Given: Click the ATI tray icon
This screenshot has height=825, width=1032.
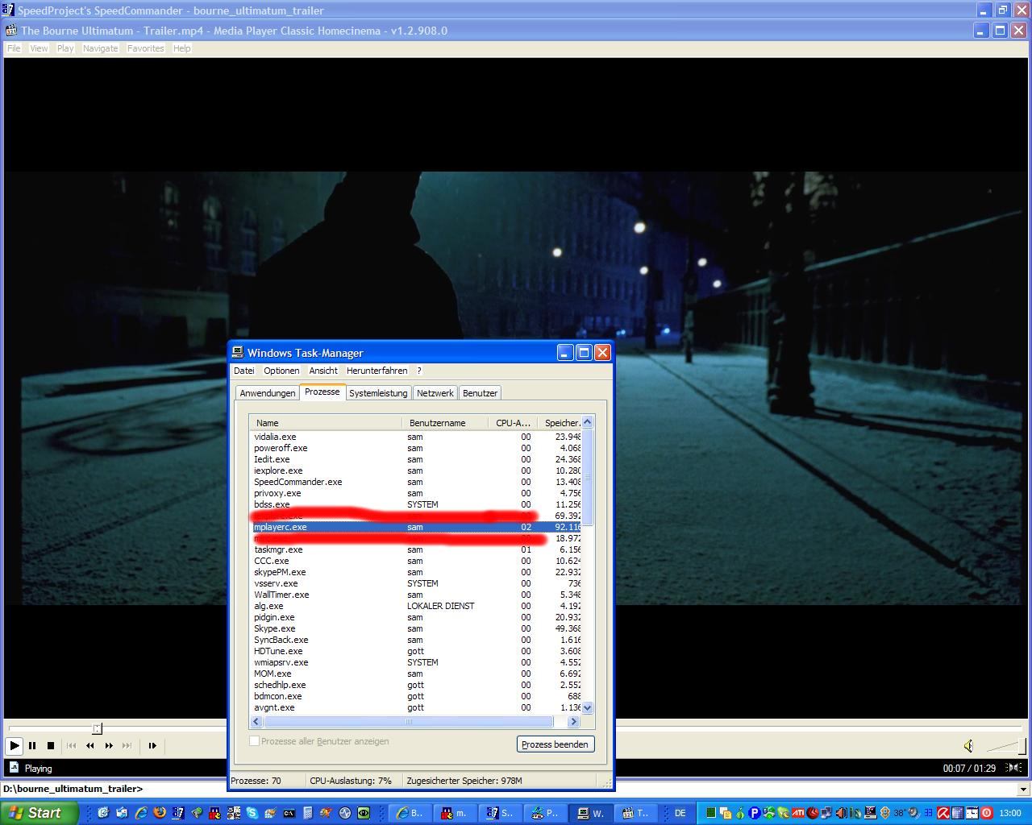Looking at the screenshot, I should (x=797, y=813).
